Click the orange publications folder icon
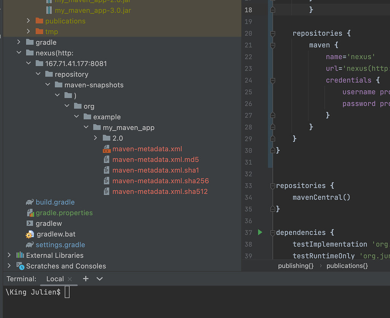390x318 pixels. [39, 21]
